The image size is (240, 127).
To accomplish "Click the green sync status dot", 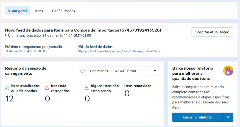I will coord(6,35).
